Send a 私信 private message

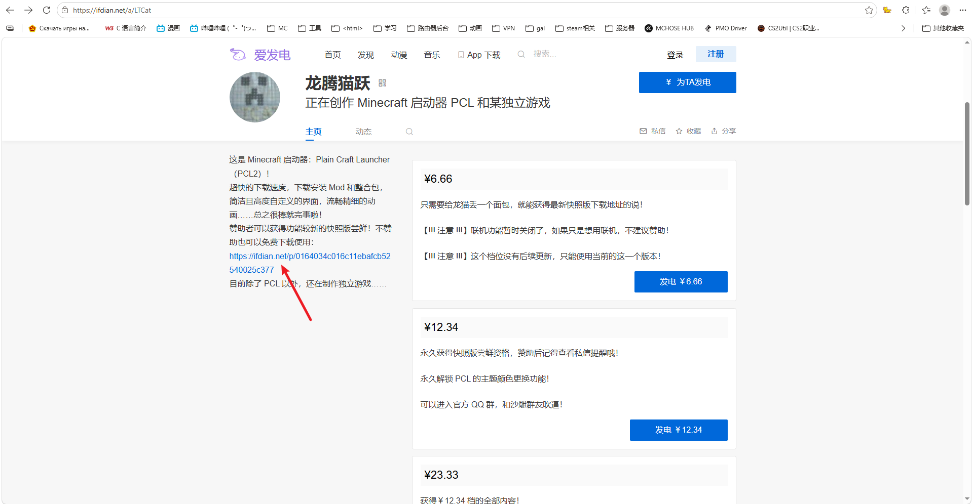[x=652, y=131]
